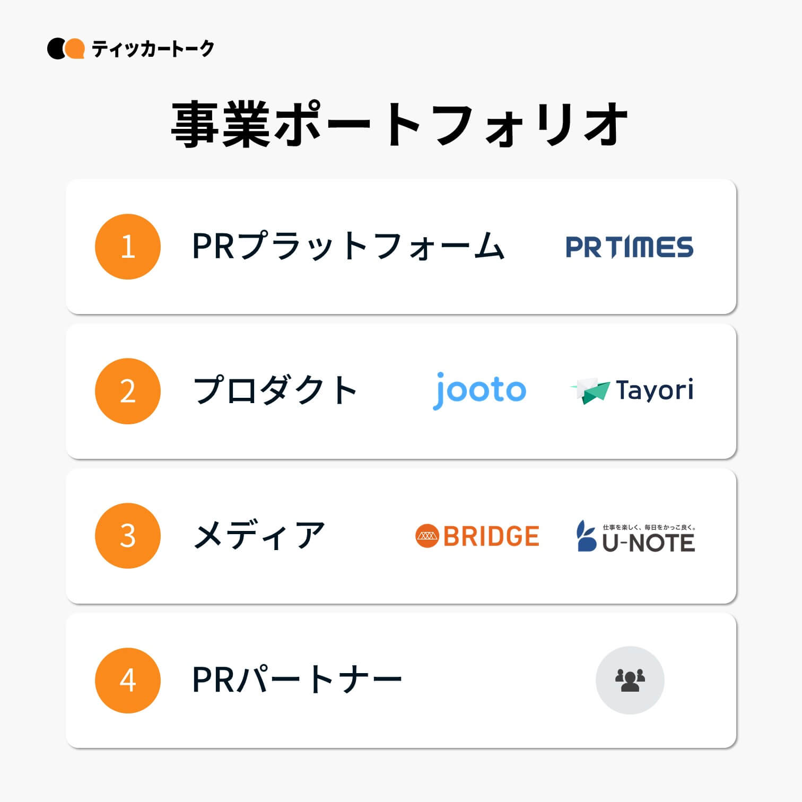Click the Tayori logo

click(632, 391)
